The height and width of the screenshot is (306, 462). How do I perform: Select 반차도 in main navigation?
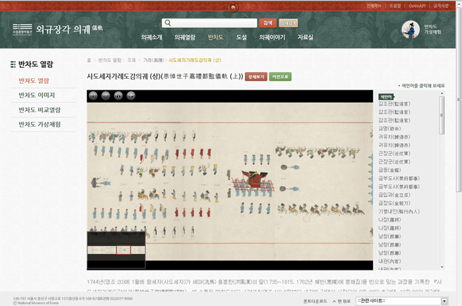pyautogui.click(x=216, y=38)
